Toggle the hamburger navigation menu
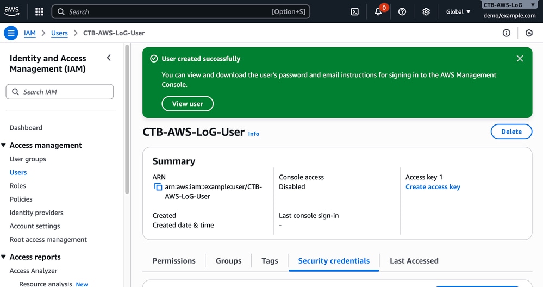 pyautogui.click(x=11, y=33)
